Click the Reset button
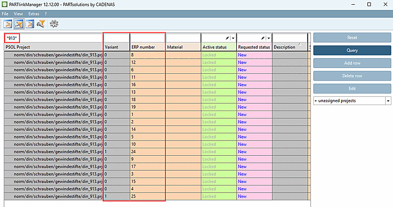The width and height of the screenshot is (393, 207). 352,38
